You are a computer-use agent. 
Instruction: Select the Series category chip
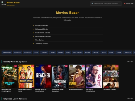(x=52, y=52)
